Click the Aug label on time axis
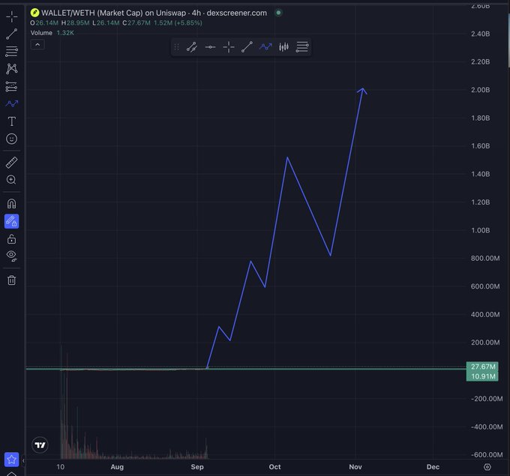Viewport: 510px width, 476px height. 117,467
